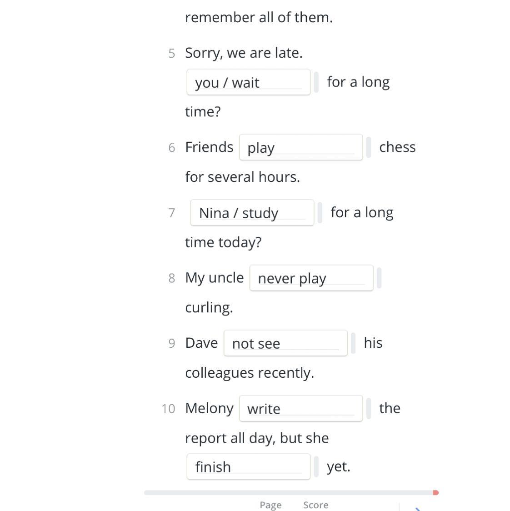Click gray marker beside 'write' field
This screenshot has height=511, width=510.
pos(369,409)
